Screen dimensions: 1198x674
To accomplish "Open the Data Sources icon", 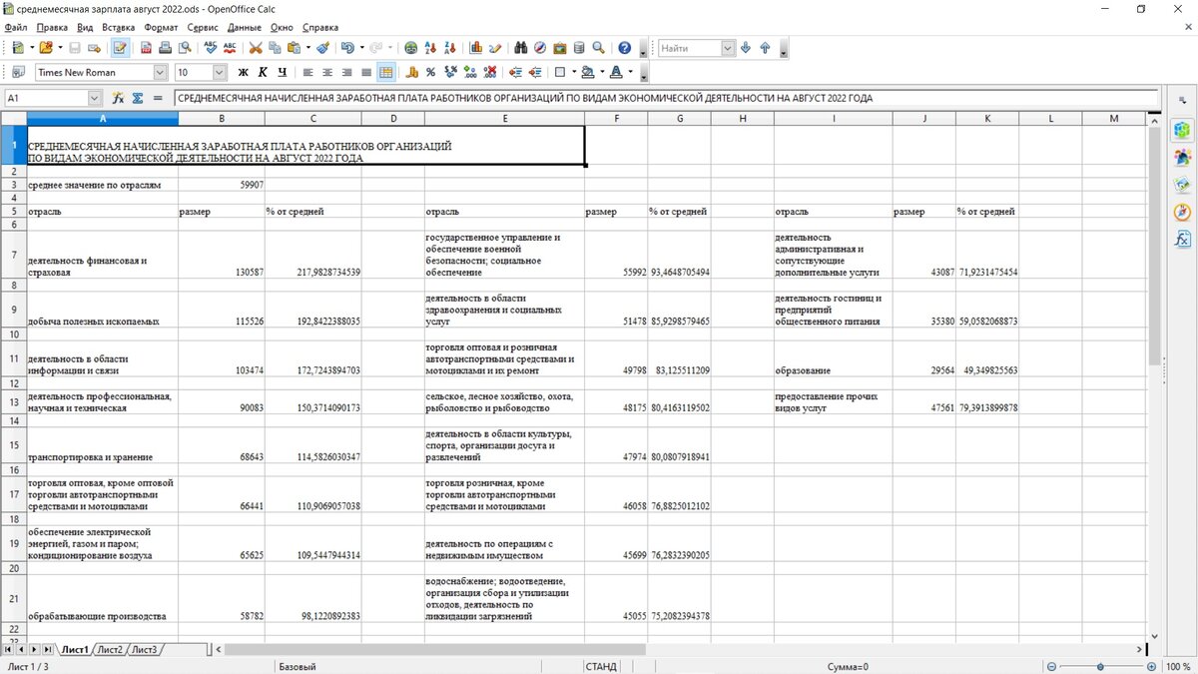I will click(579, 48).
